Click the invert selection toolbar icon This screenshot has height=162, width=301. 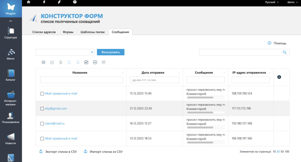[x=104, y=62]
